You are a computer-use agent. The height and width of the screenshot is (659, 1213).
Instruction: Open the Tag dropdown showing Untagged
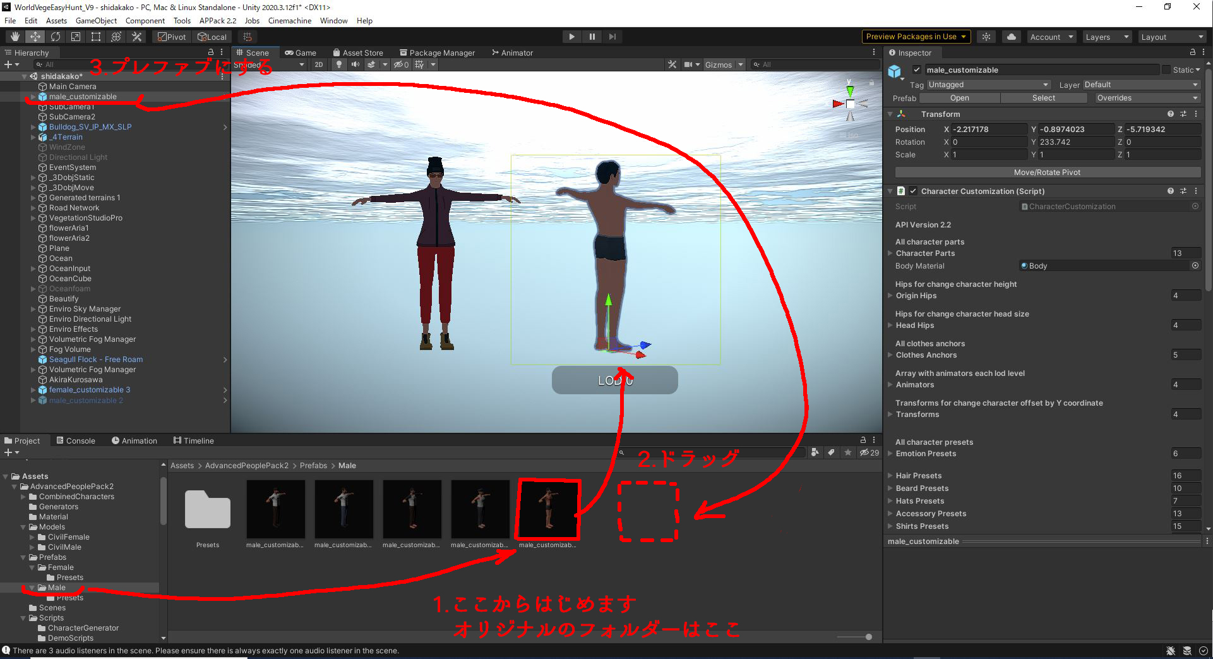coord(988,84)
